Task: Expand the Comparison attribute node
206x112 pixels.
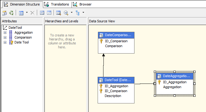Action: click(x=5, y=37)
